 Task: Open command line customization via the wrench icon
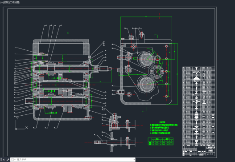[8, 160]
